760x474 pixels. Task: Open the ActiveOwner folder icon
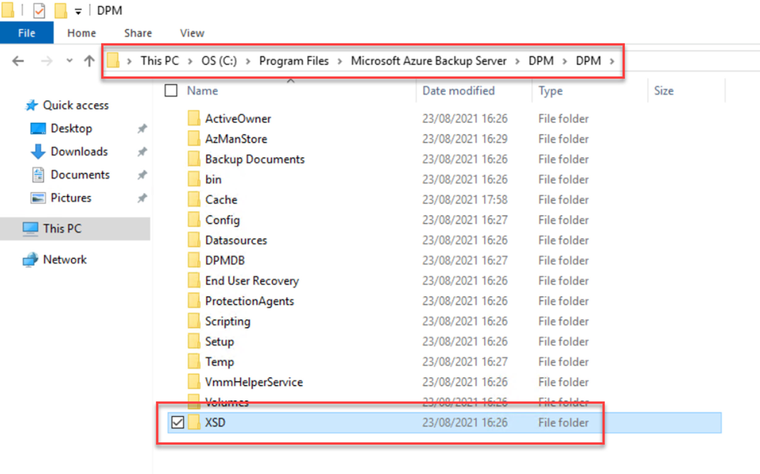[x=194, y=118]
